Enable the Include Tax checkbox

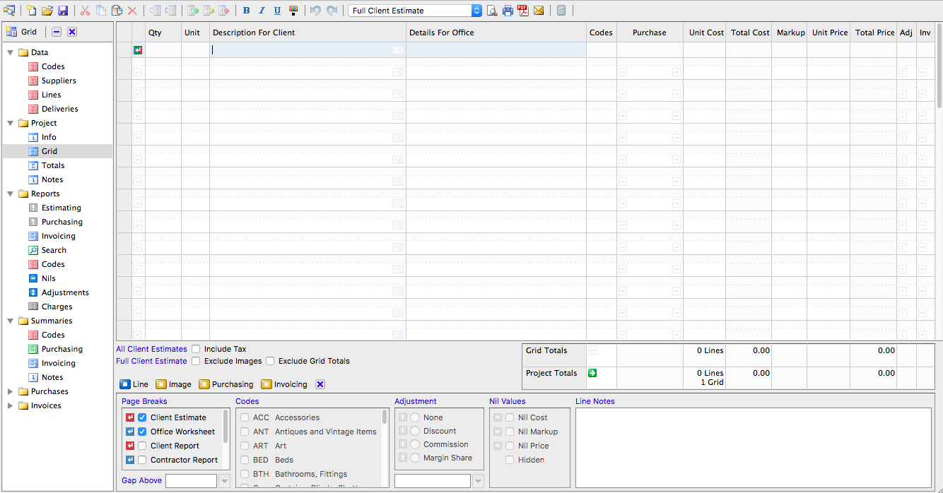point(196,349)
